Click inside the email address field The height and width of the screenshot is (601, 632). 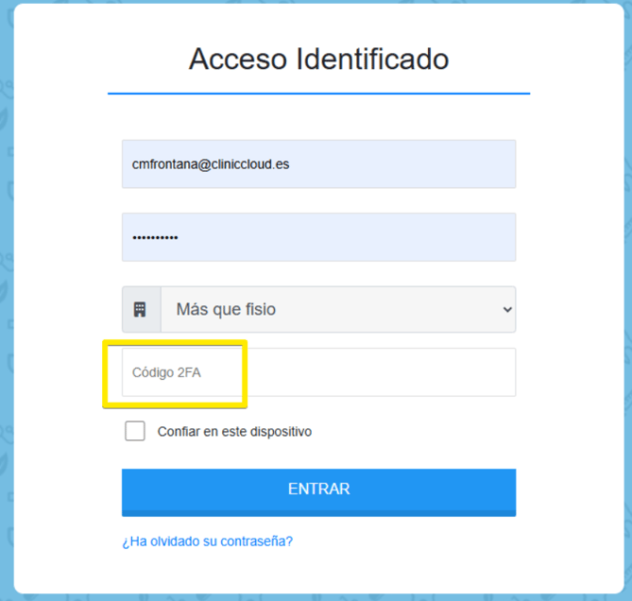318,164
